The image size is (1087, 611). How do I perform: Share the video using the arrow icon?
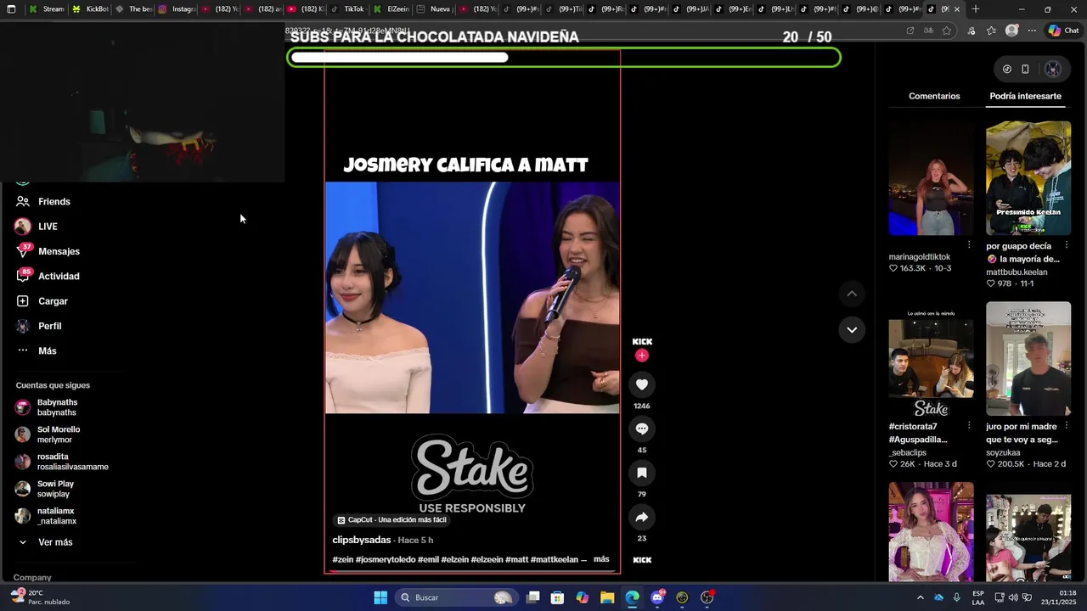tap(642, 517)
